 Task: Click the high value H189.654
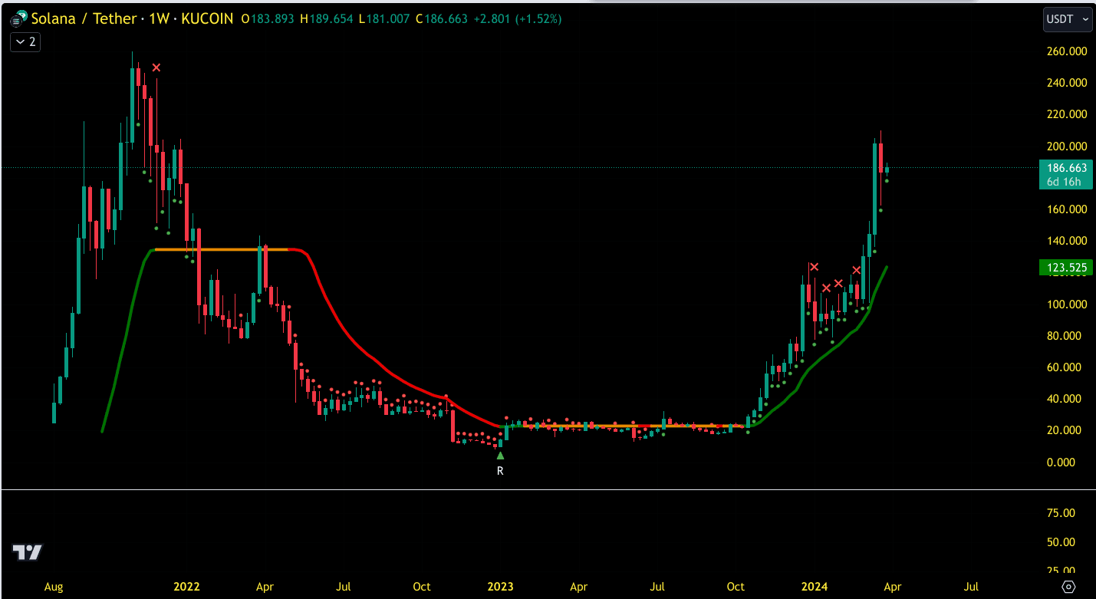point(327,18)
